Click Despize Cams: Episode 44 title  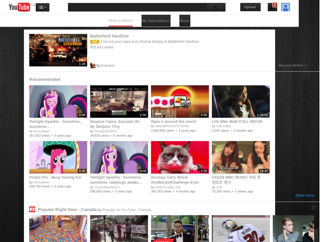coord(115,124)
